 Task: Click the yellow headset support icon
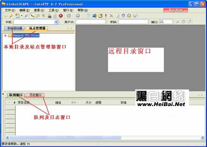[129, 16]
